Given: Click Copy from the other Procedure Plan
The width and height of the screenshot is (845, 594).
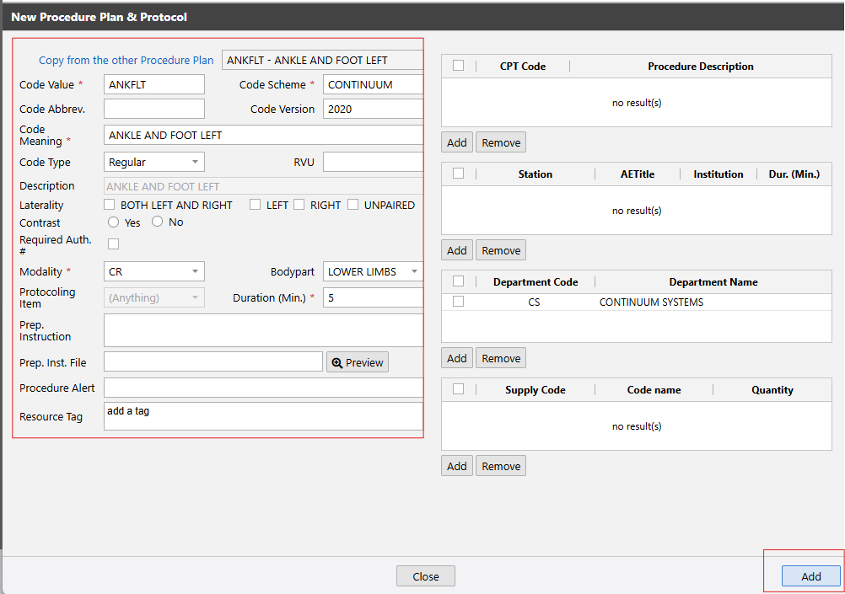Looking at the screenshot, I should pyautogui.click(x=126, y=60).
